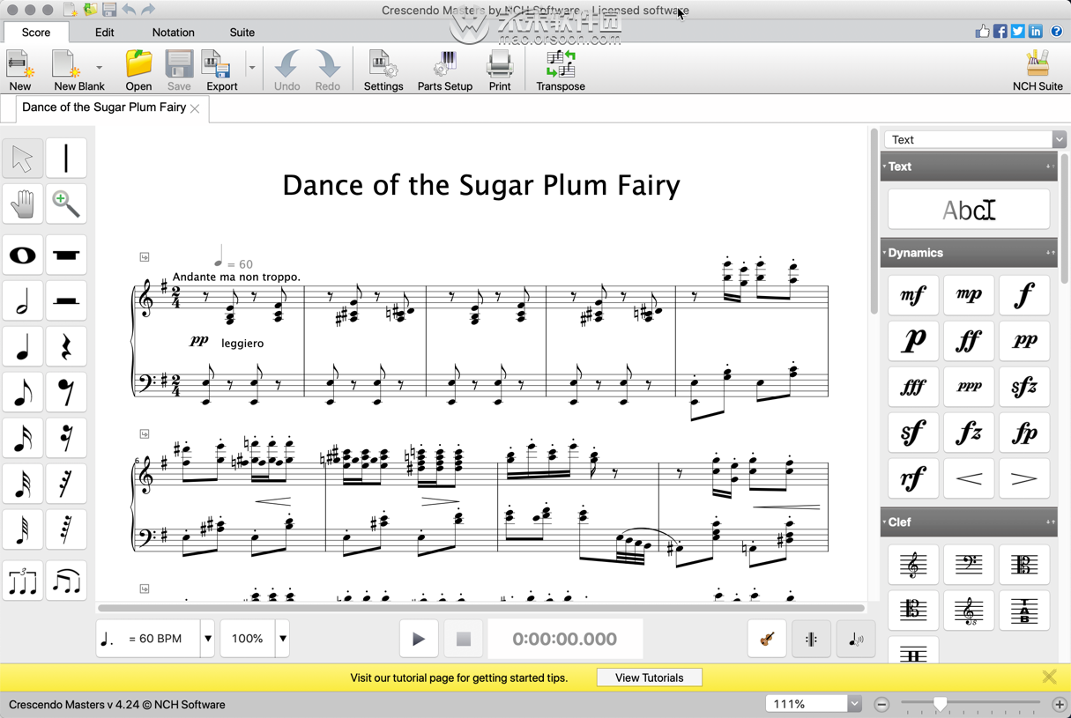The height and width of the screenshot is (718, 1071).
Task: Open the tempo BPM dropdown arrow
Action: coord(208,639)
